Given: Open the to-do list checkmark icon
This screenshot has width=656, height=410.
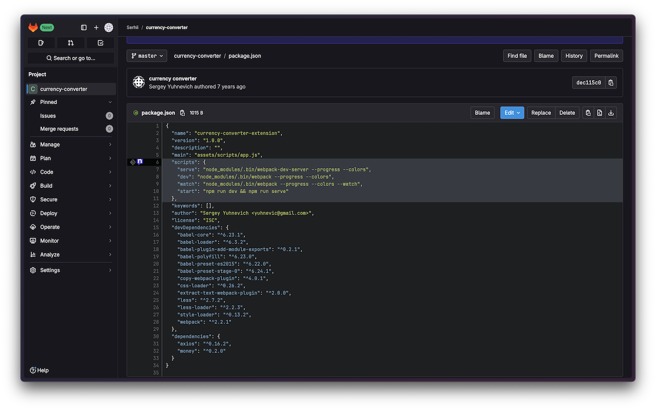Looking at the screenshot, I should click(x=100, y=43).
